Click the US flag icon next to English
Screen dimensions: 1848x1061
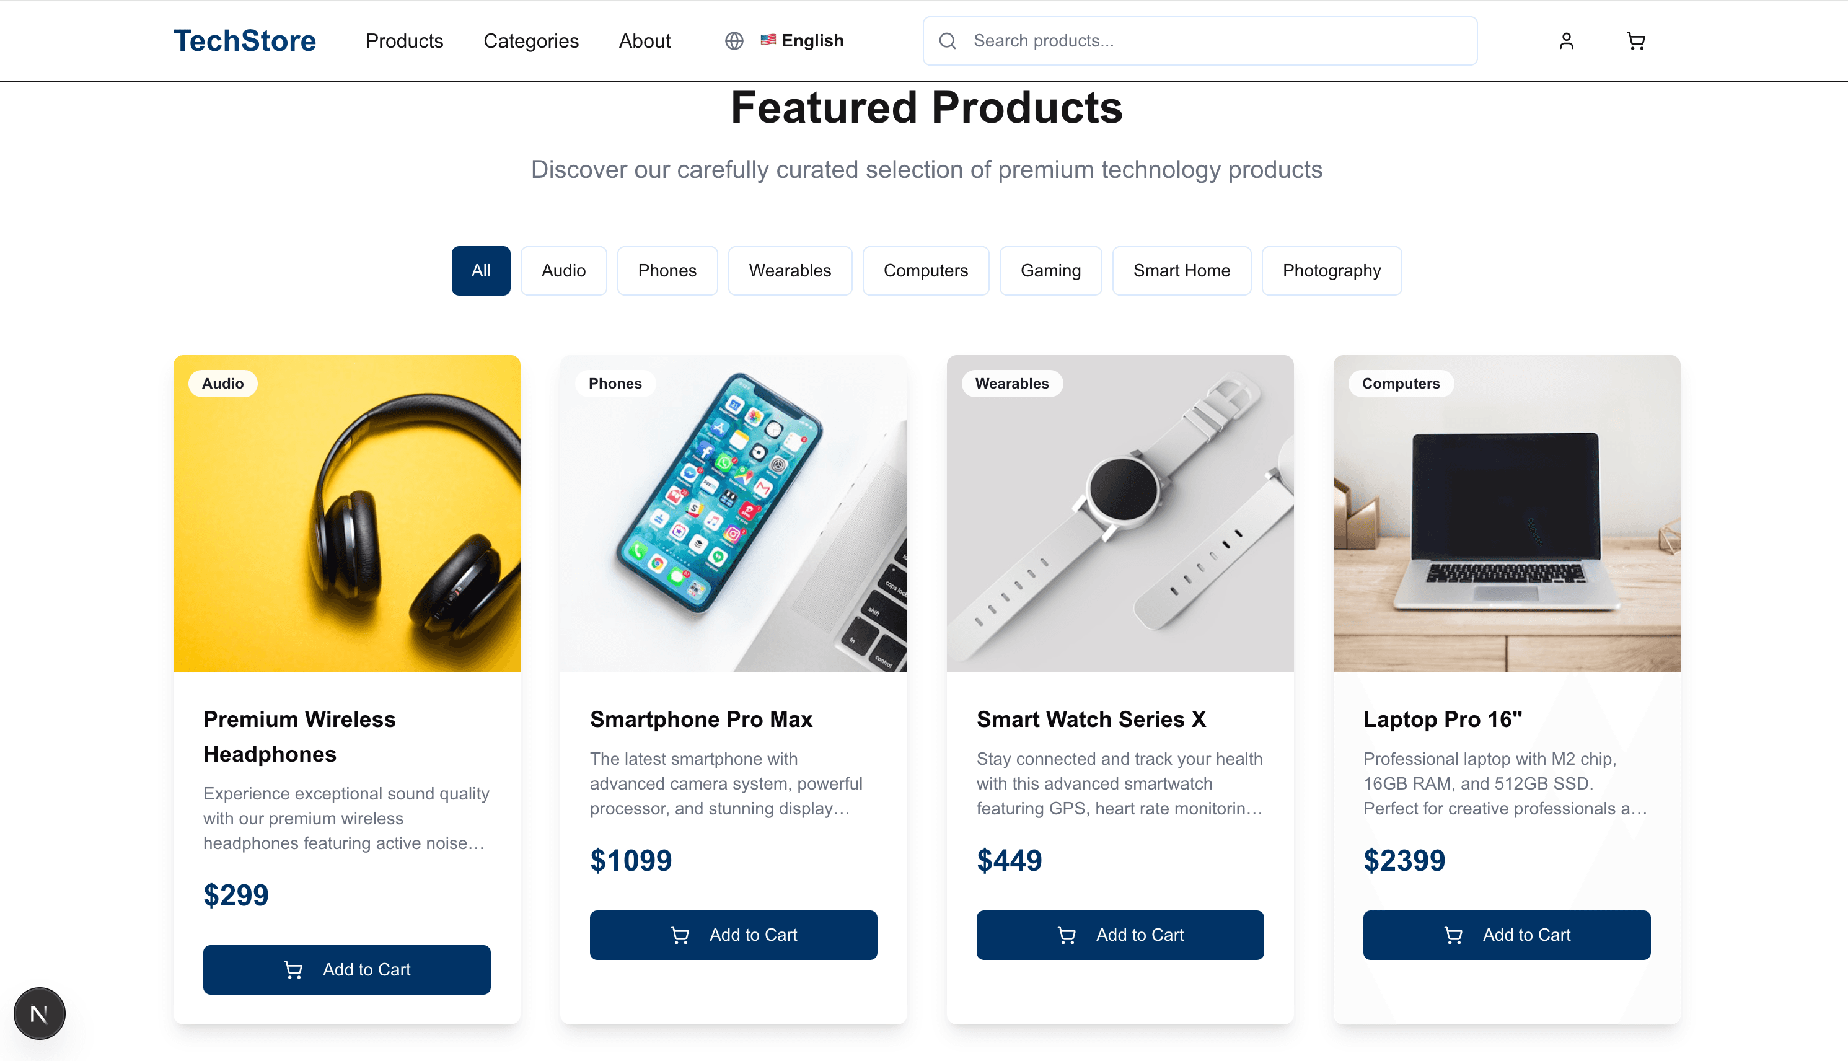pos(767,40)
